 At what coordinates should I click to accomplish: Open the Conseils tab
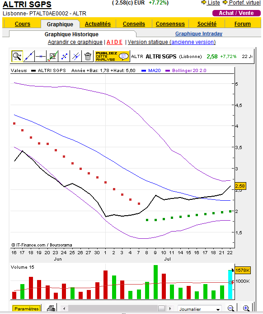[134, 24]
